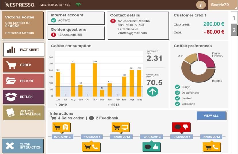This screenshot has width=238, height=154.
Task: Open the Return section
Action: tap(23, 97)
